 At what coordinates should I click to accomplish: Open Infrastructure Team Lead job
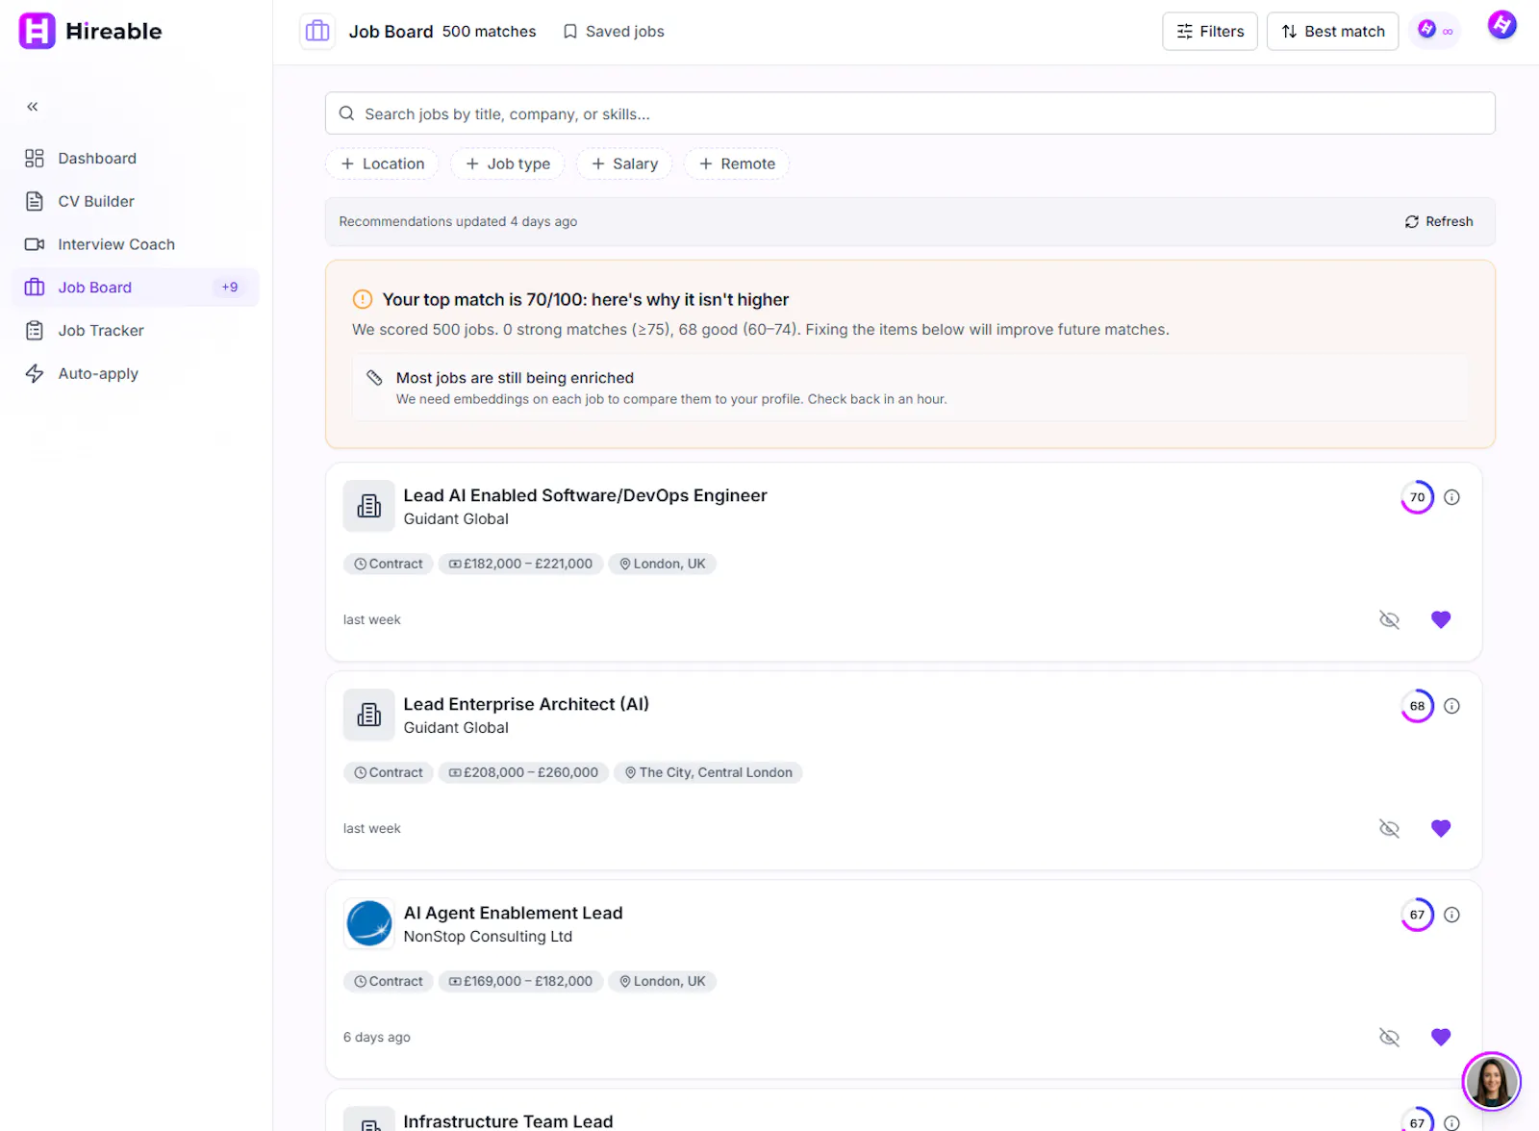pyautogui.click(x=508, y=1121)
